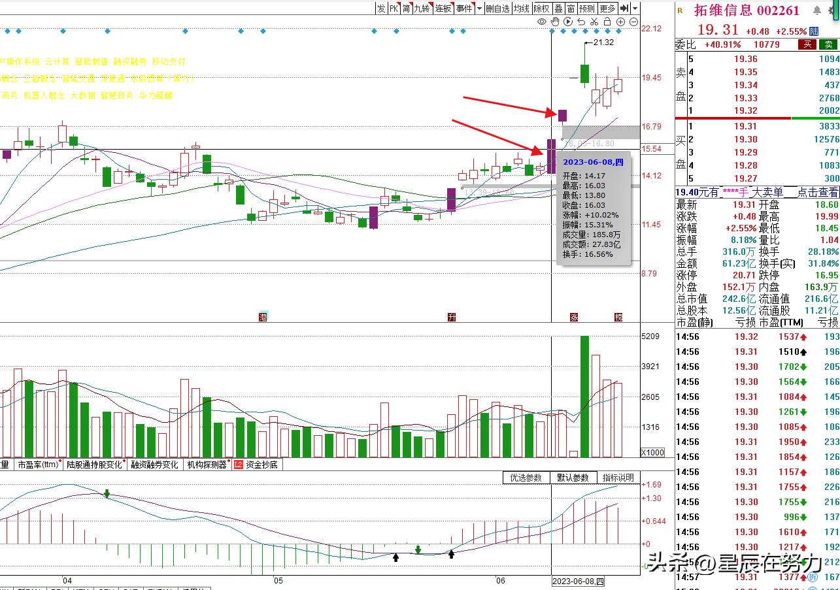Click the 大数据 concept tag

coord(82,95)
